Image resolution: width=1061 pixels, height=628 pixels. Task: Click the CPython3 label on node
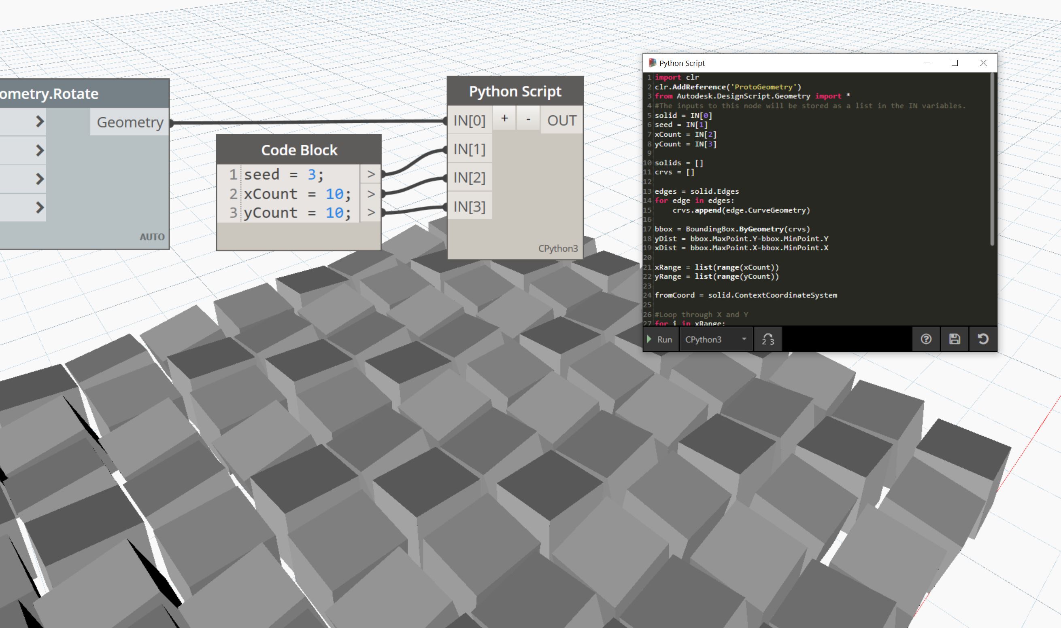(x=558, y=248)
